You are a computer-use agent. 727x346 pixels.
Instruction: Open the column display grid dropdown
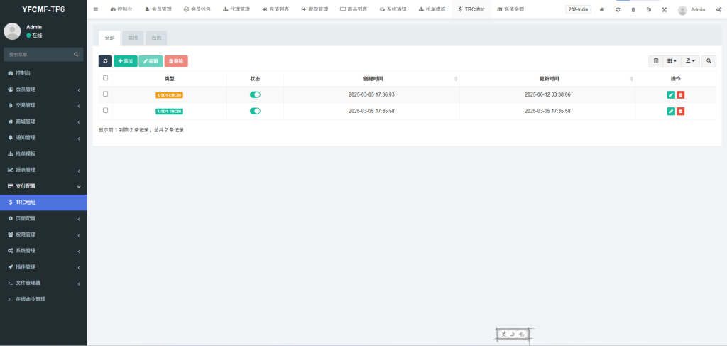672,62
